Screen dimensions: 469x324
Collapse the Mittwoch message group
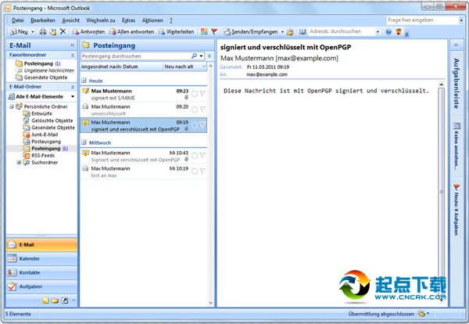[84, 142]
